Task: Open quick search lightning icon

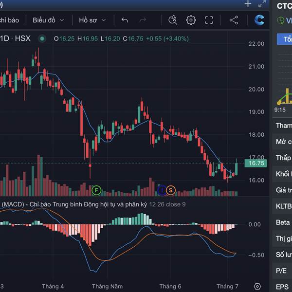Action: [x=173, y=20]
